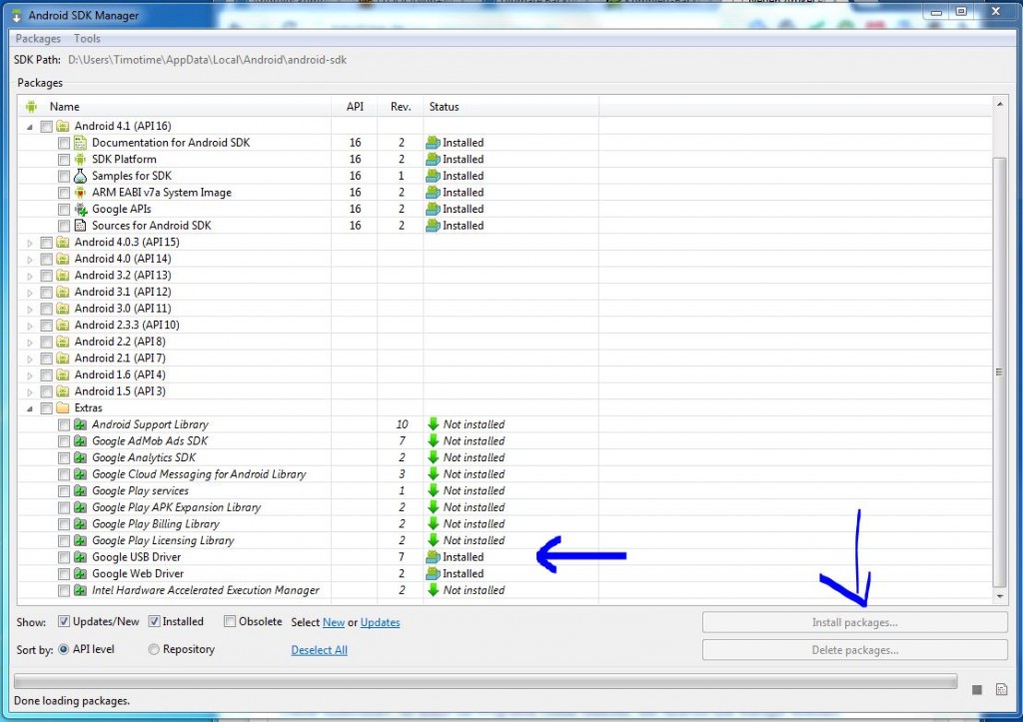This screenshot has width=1023, height=722.
Task: Click the installed status icon for SDK Platform
Action: click(x=433, y=159)
